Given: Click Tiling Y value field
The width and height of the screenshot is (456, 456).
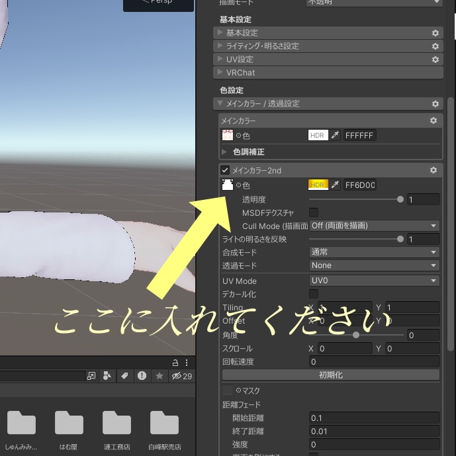Looking at the screenshot, I should [412, 307].
